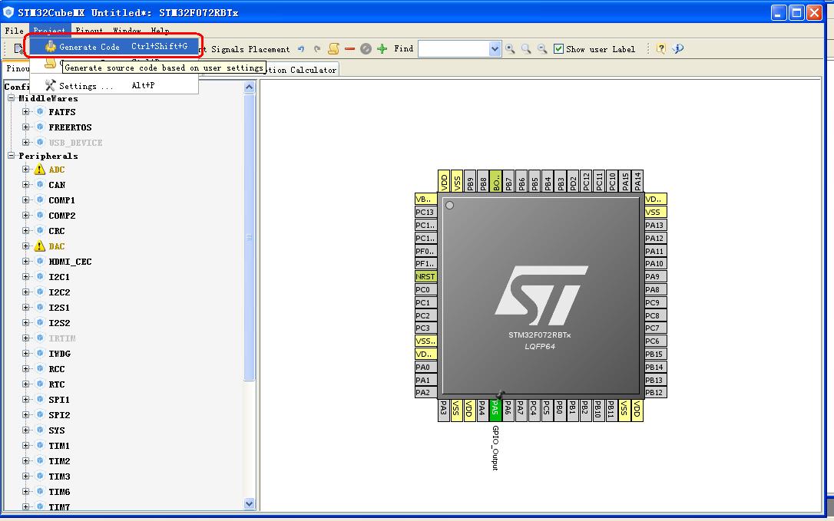Expand the TIM1 node
The width and height of the screenshot is (834, 521).
pyautogui.click(x=25, y=446)
